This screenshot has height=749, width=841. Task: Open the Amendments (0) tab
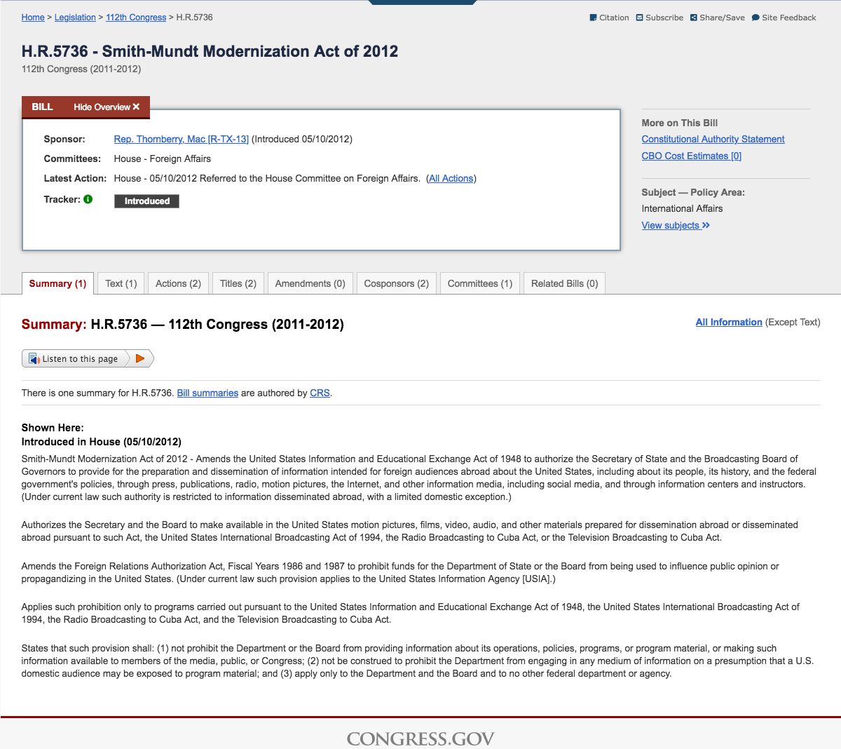tap(310, 283)
